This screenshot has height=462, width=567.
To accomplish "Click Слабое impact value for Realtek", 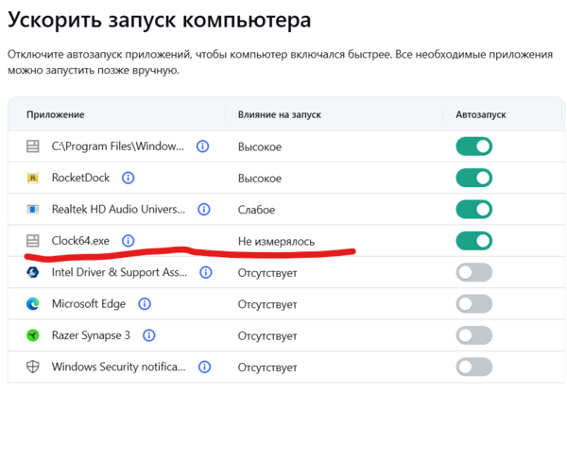I will pyautogui.click(x=256, y=210).
